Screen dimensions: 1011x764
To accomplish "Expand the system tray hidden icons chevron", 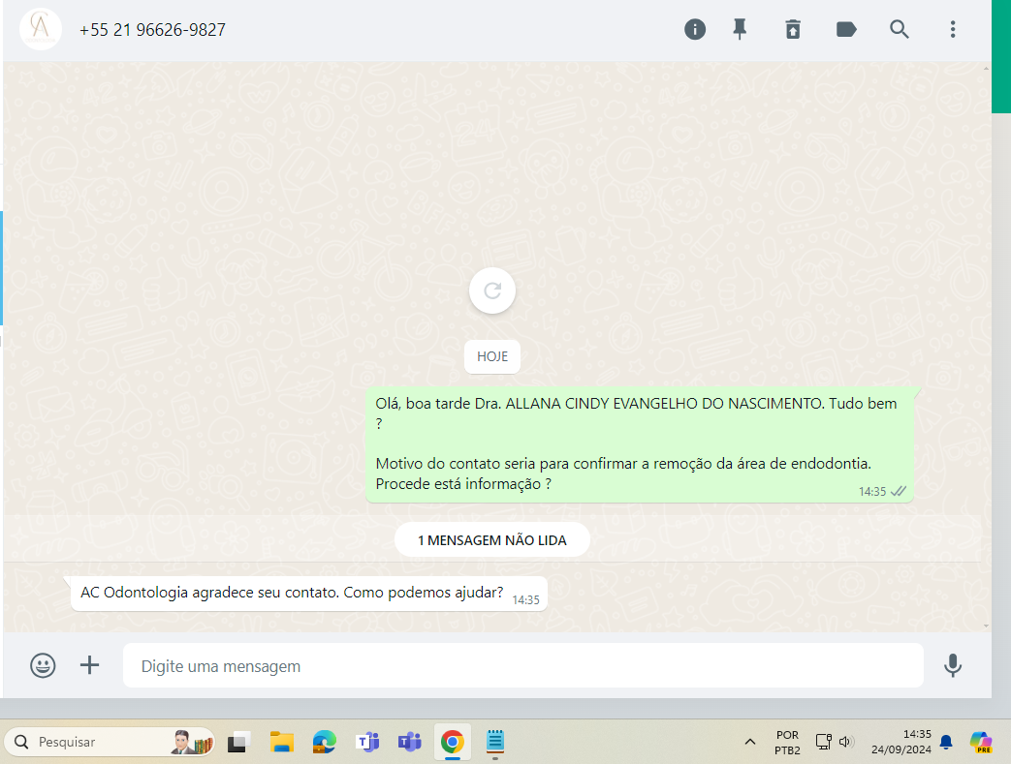I will pyautogui.click(x=749, y=743).
